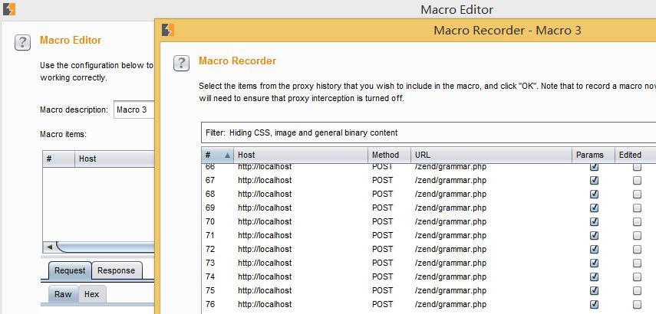Check Params box on row 72

coord(594,249)
